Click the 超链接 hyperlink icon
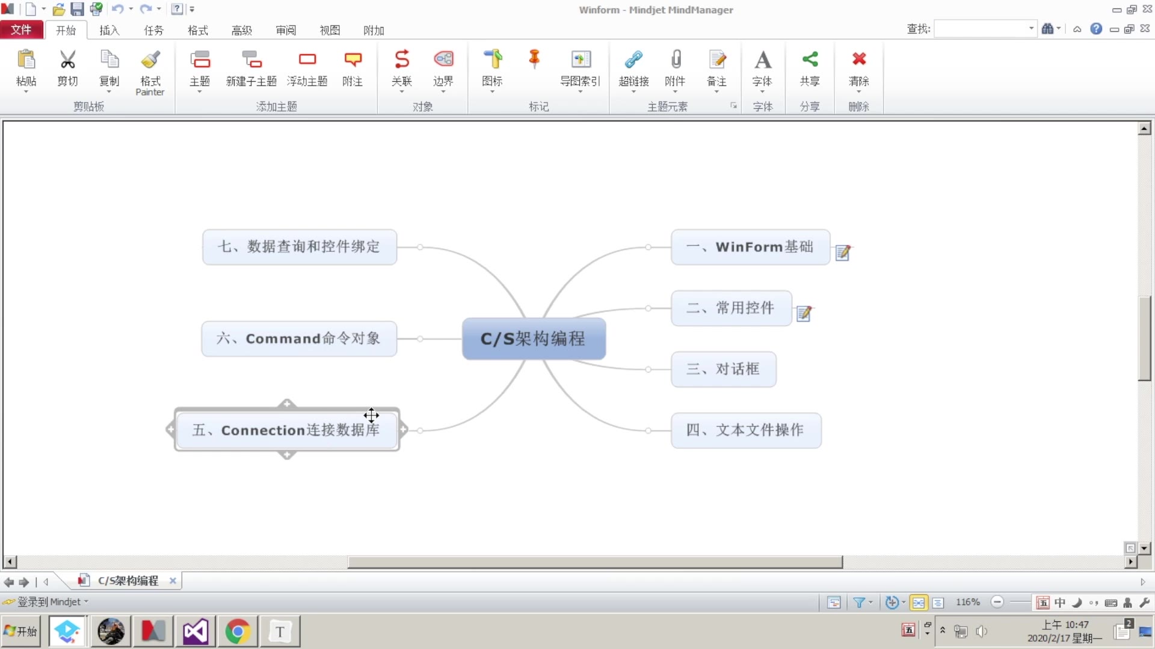Screen dimensions: 1155x649 [633, 60]
